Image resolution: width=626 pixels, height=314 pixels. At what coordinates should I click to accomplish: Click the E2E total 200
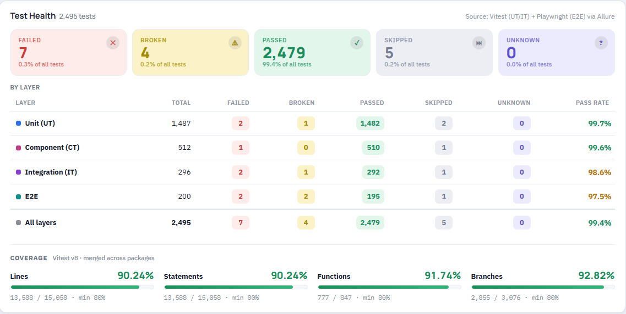click(x=184, y=196)
